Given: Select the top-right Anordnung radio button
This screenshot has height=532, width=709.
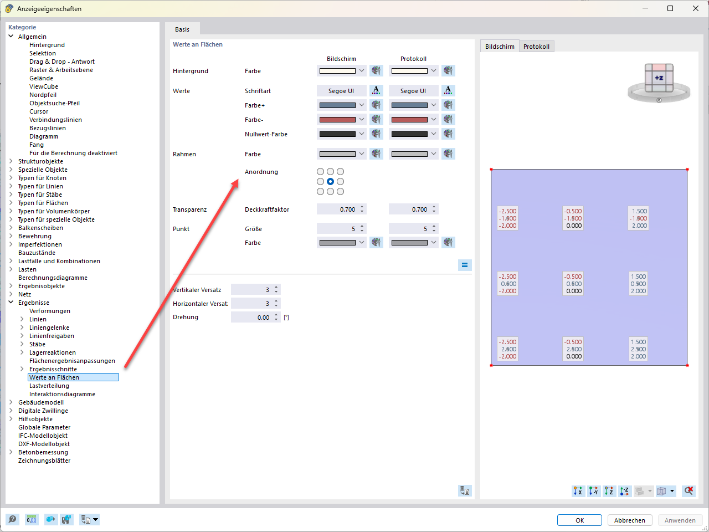Looking at the screenshot, I should (x=340, y=172).
